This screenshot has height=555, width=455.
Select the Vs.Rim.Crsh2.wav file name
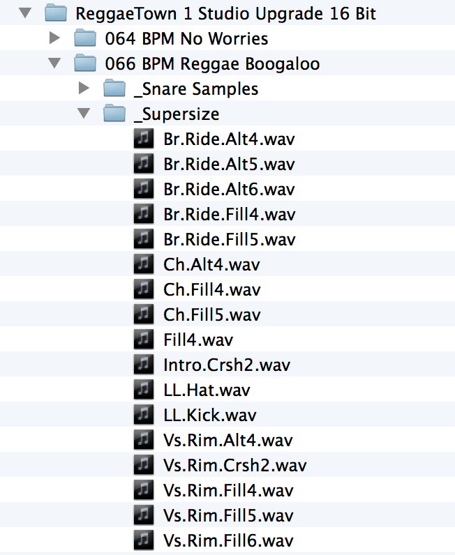pyautogui.click(x=234, y=465)
